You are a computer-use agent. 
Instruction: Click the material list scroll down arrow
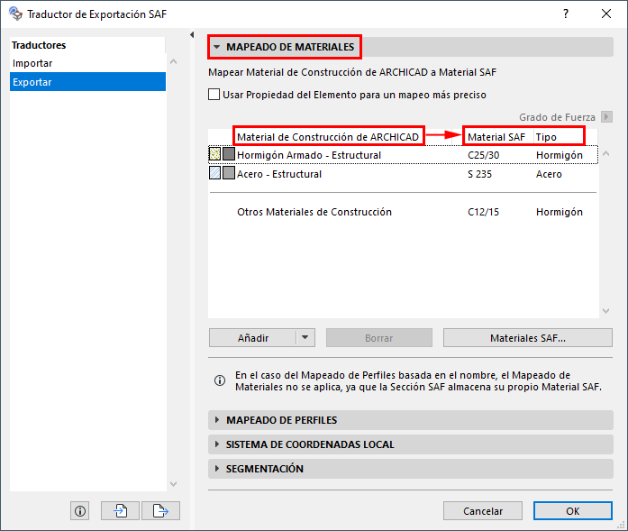[606, 311]
